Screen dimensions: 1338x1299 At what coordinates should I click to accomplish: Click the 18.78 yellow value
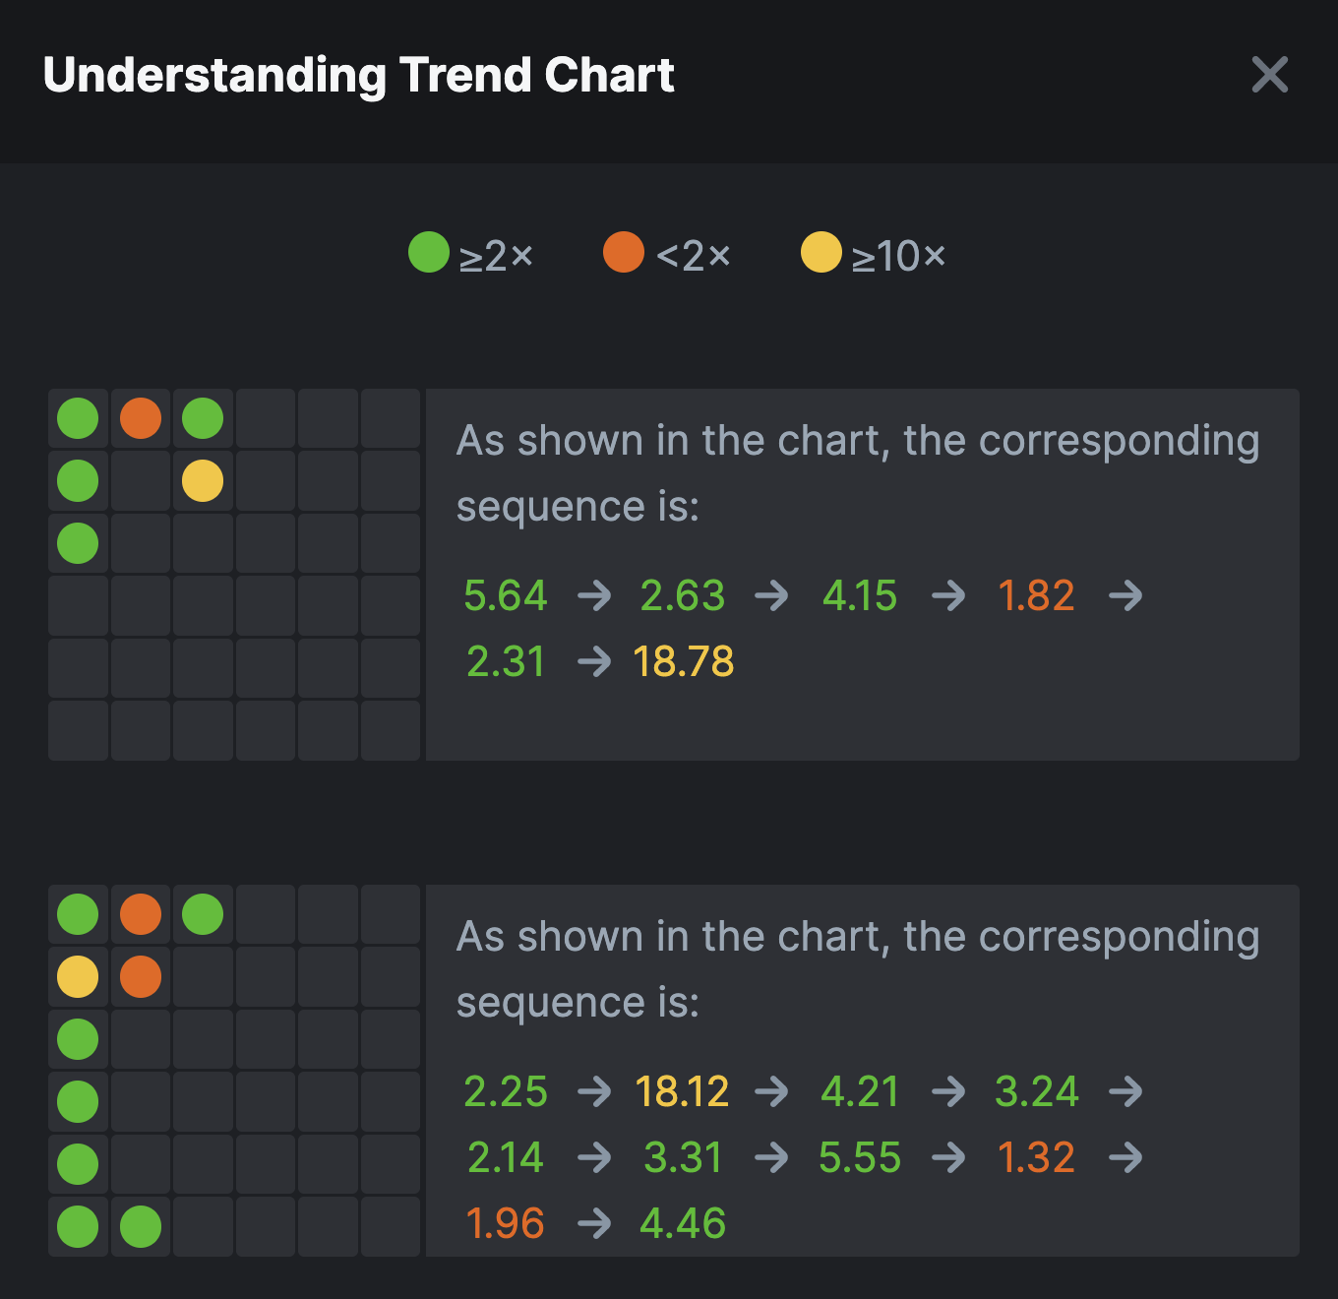coord(683,662)
